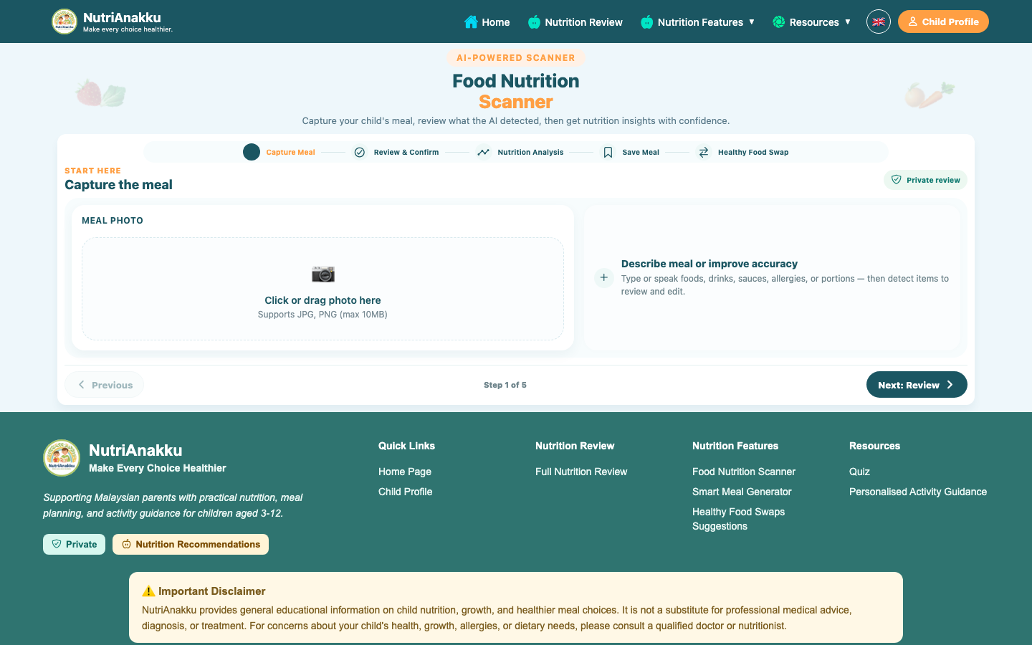Click the 'Step 1 of 5' indicator text

click(x=505, y=385)
